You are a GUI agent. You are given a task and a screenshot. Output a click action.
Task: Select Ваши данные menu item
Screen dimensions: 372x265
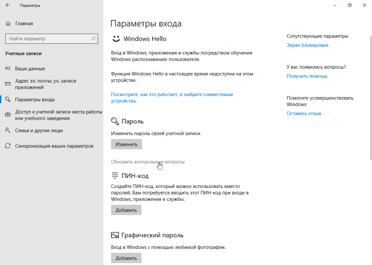pos(30,68)
